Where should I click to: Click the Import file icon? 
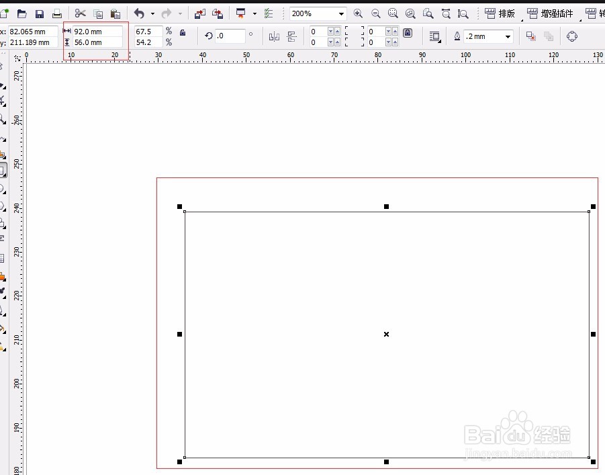(x=200, y=14)
